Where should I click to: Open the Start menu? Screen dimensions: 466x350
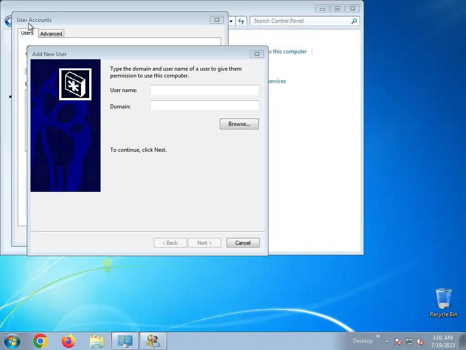(12, 341)
